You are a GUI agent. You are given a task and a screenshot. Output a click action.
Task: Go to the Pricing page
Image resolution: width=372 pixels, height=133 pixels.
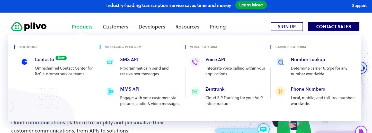coord(218,27)
